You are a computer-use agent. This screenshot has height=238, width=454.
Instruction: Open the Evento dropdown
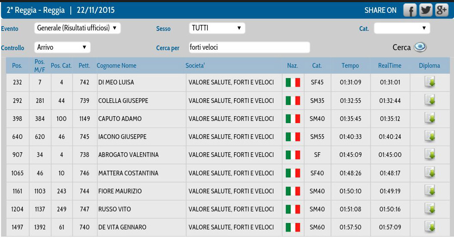coord(77,28)
